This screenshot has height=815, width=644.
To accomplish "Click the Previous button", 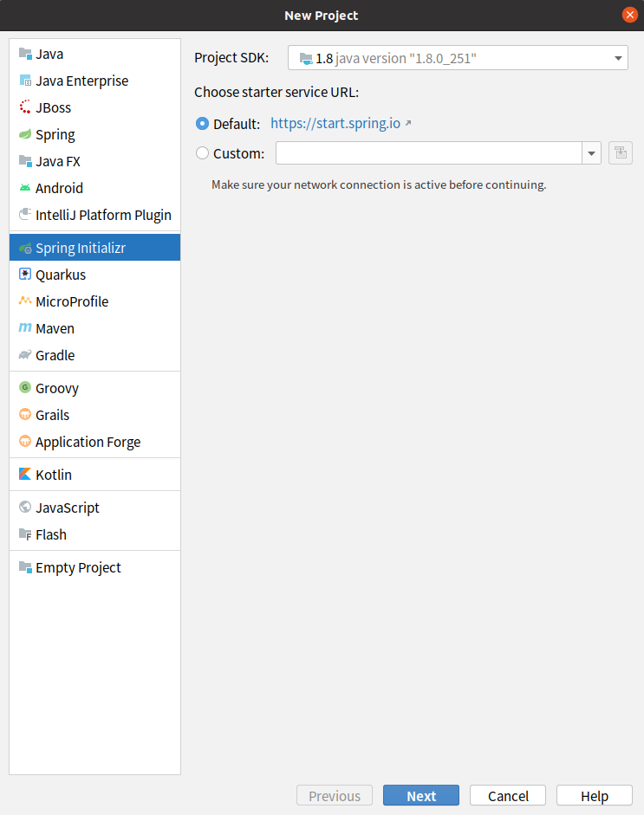I will pyautogui.click(x=335, y=795).
